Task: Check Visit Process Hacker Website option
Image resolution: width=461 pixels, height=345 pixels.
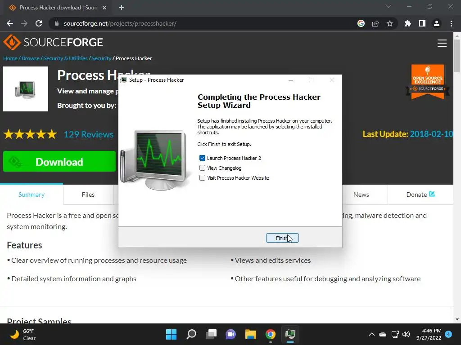Action: pyautogui.click(x=202, y=178)
